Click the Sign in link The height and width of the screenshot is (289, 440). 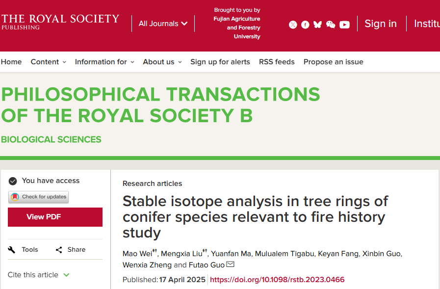(380, 24)
